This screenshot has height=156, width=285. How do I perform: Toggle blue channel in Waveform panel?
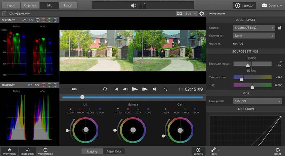pos(55,20)
